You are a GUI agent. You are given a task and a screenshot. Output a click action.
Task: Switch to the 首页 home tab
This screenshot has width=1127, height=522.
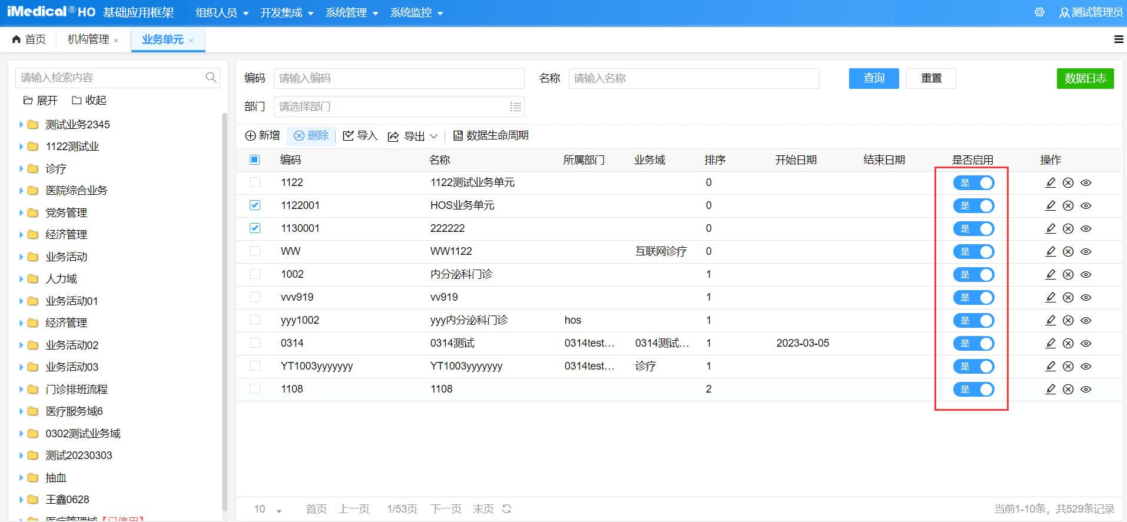[29, 39]
